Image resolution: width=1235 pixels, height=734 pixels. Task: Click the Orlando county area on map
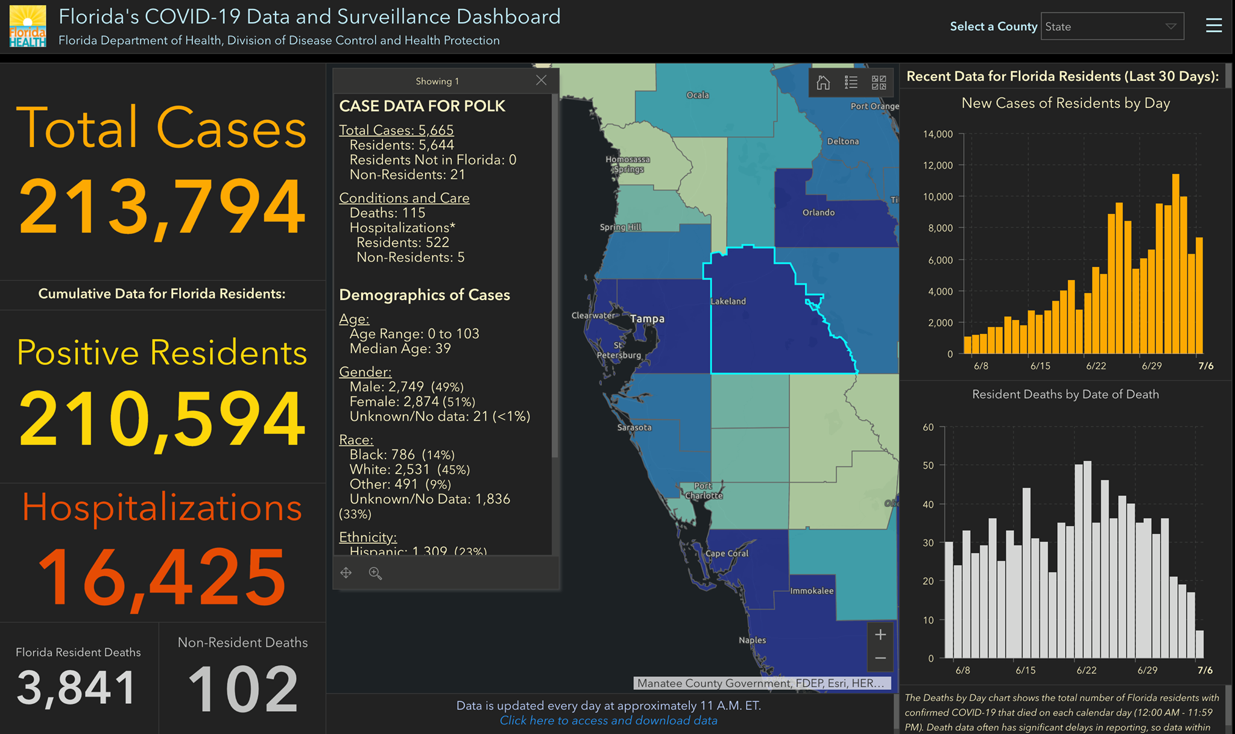tap(832, 211)
